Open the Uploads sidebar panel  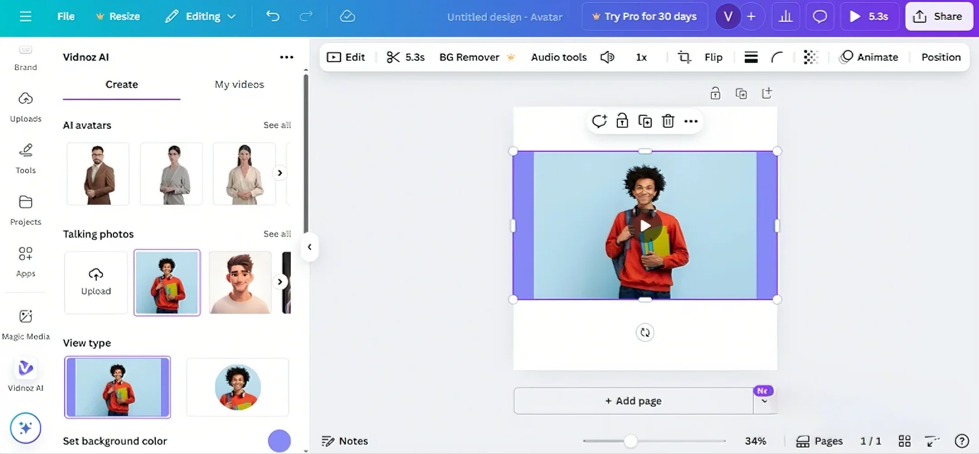coord(25,107)
